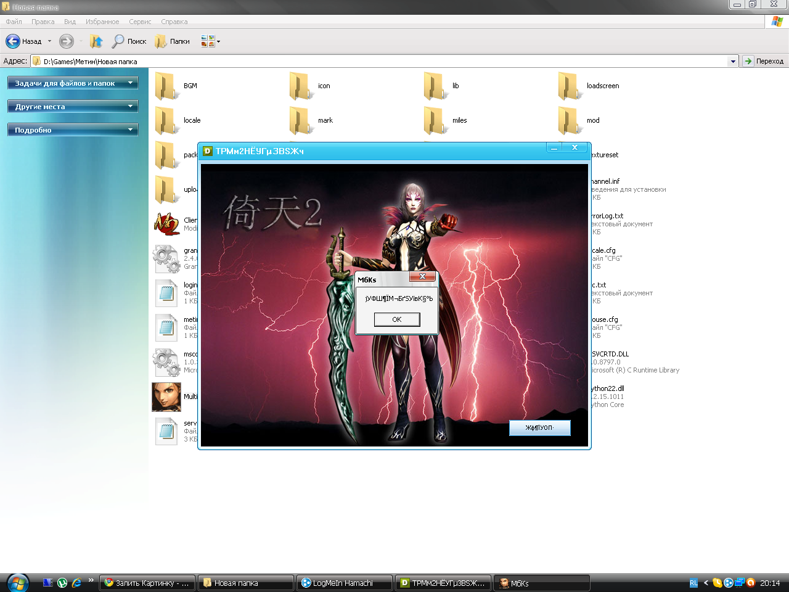The width and height of the screenshot is (789, 592).
Task: Select the serv file icon
Action: (166, 431)
